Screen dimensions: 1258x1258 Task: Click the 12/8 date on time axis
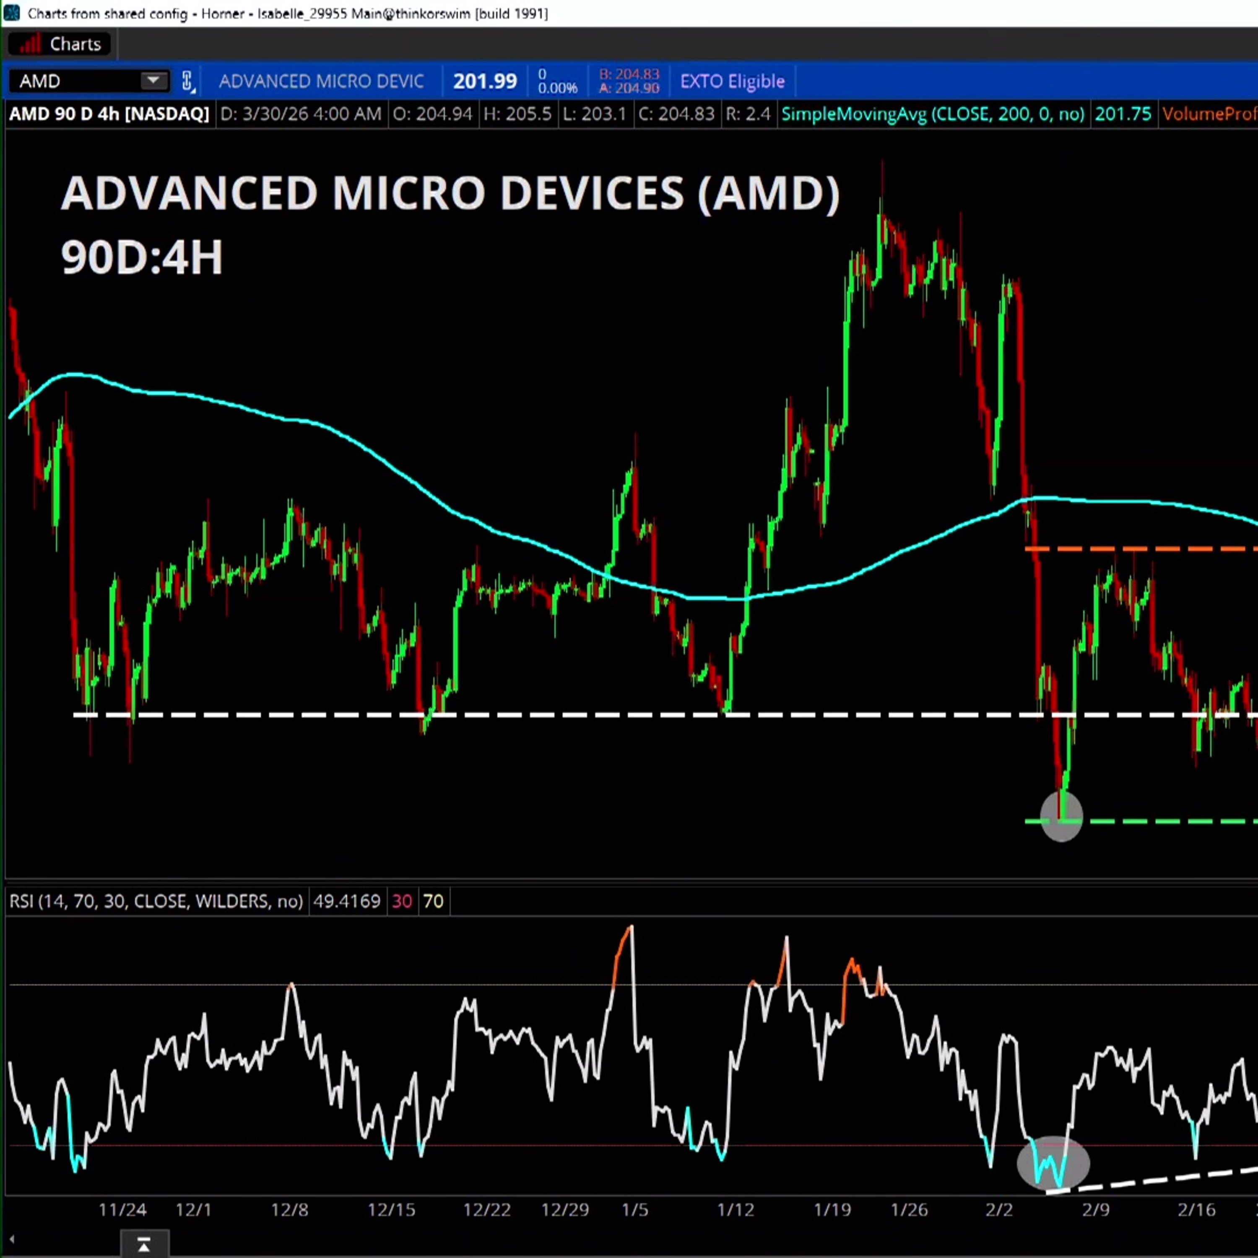[290, 1210]
